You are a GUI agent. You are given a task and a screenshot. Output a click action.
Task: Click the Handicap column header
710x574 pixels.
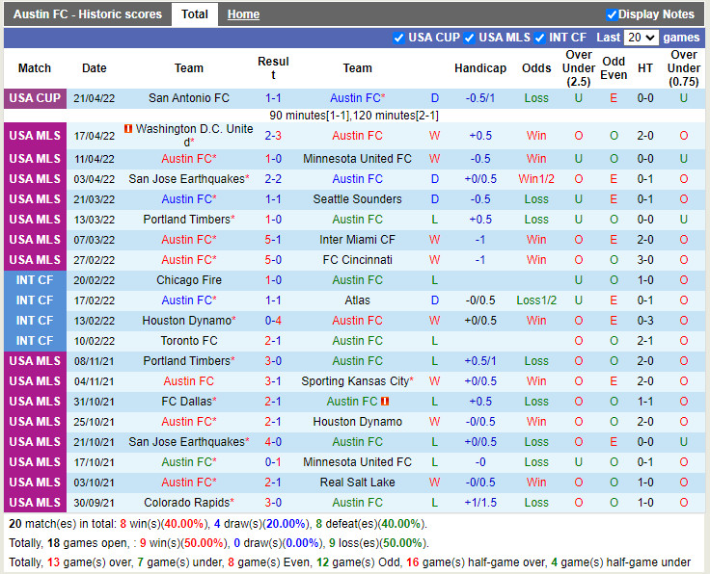pyautogui.click(x=479, y=68)
